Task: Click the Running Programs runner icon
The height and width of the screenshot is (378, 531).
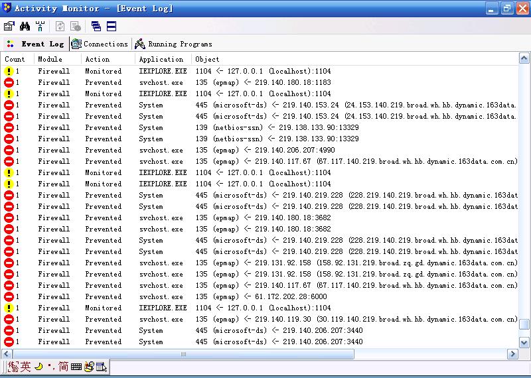Action: point(140,44)
